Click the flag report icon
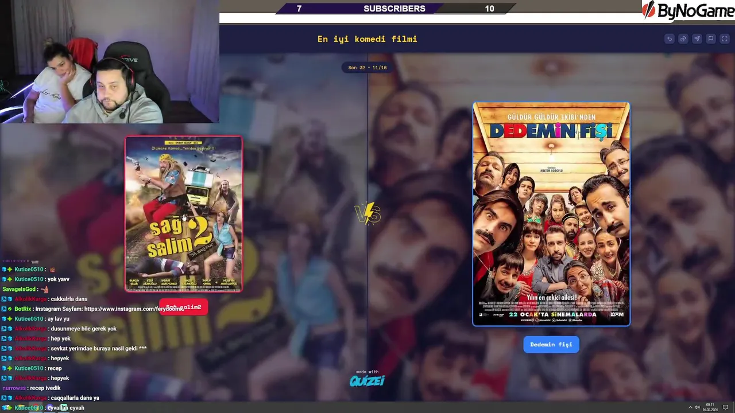The image size is (735, 413). pos(711,39)
